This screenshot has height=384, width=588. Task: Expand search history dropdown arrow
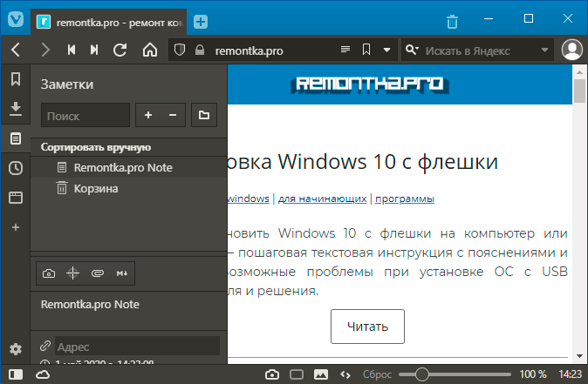[544, 50]
